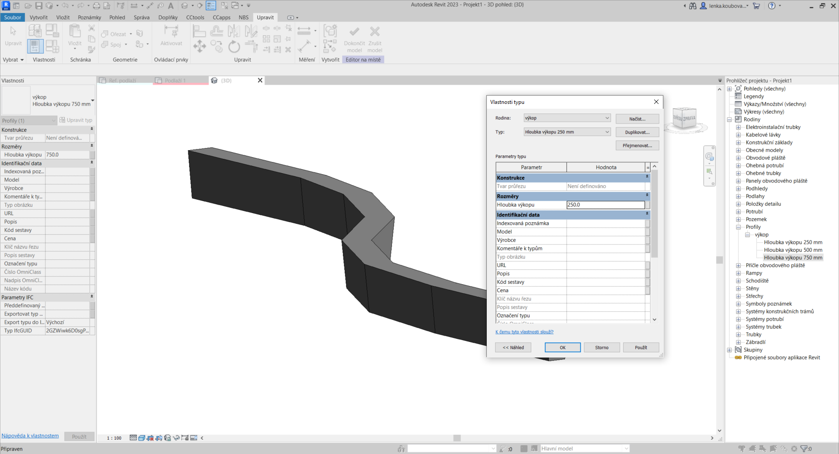Click the Hloubka výkopu value field 250.0

(x=605, y=205)
